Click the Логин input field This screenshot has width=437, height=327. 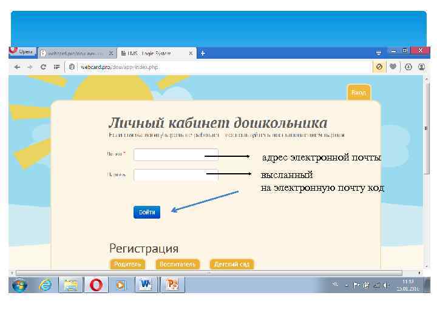tap(176, 155)
